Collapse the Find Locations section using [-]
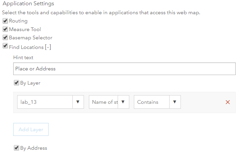The image size is (238, 155). click(x=48, y=47)
